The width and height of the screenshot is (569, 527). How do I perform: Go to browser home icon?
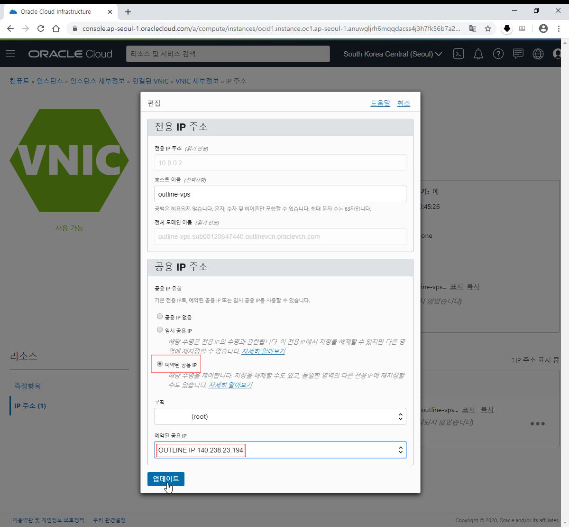point(56,28)
